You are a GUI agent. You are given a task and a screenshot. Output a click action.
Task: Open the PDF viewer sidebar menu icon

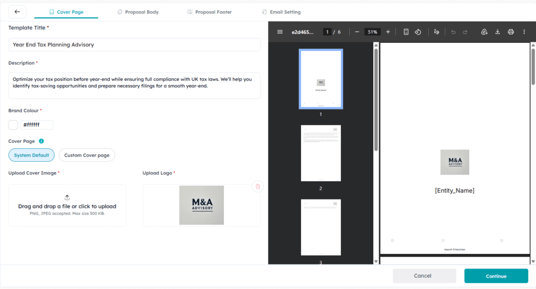(280, 32)
